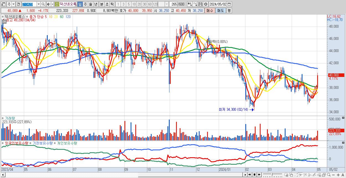
Task: Click the minus zoom-out icon at bottom right
Action: (x=334, y=175)
